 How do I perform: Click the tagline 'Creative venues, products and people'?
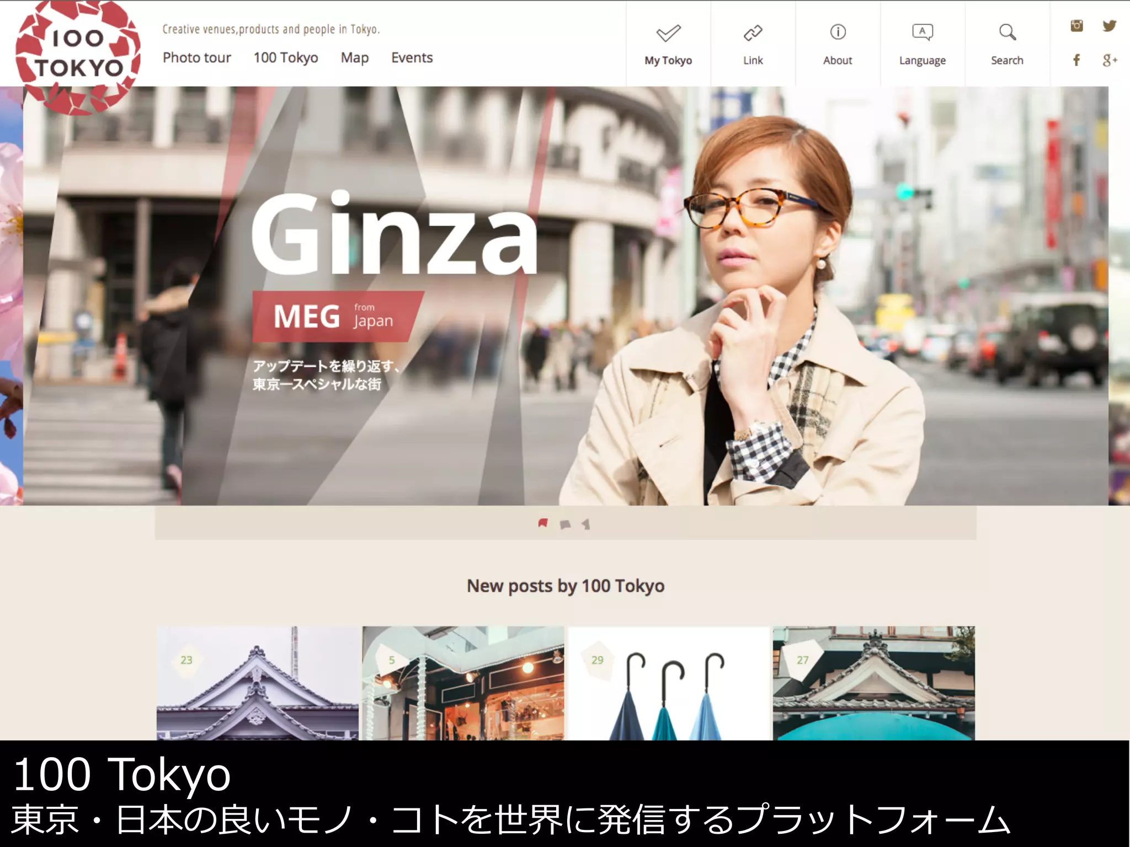271,29
